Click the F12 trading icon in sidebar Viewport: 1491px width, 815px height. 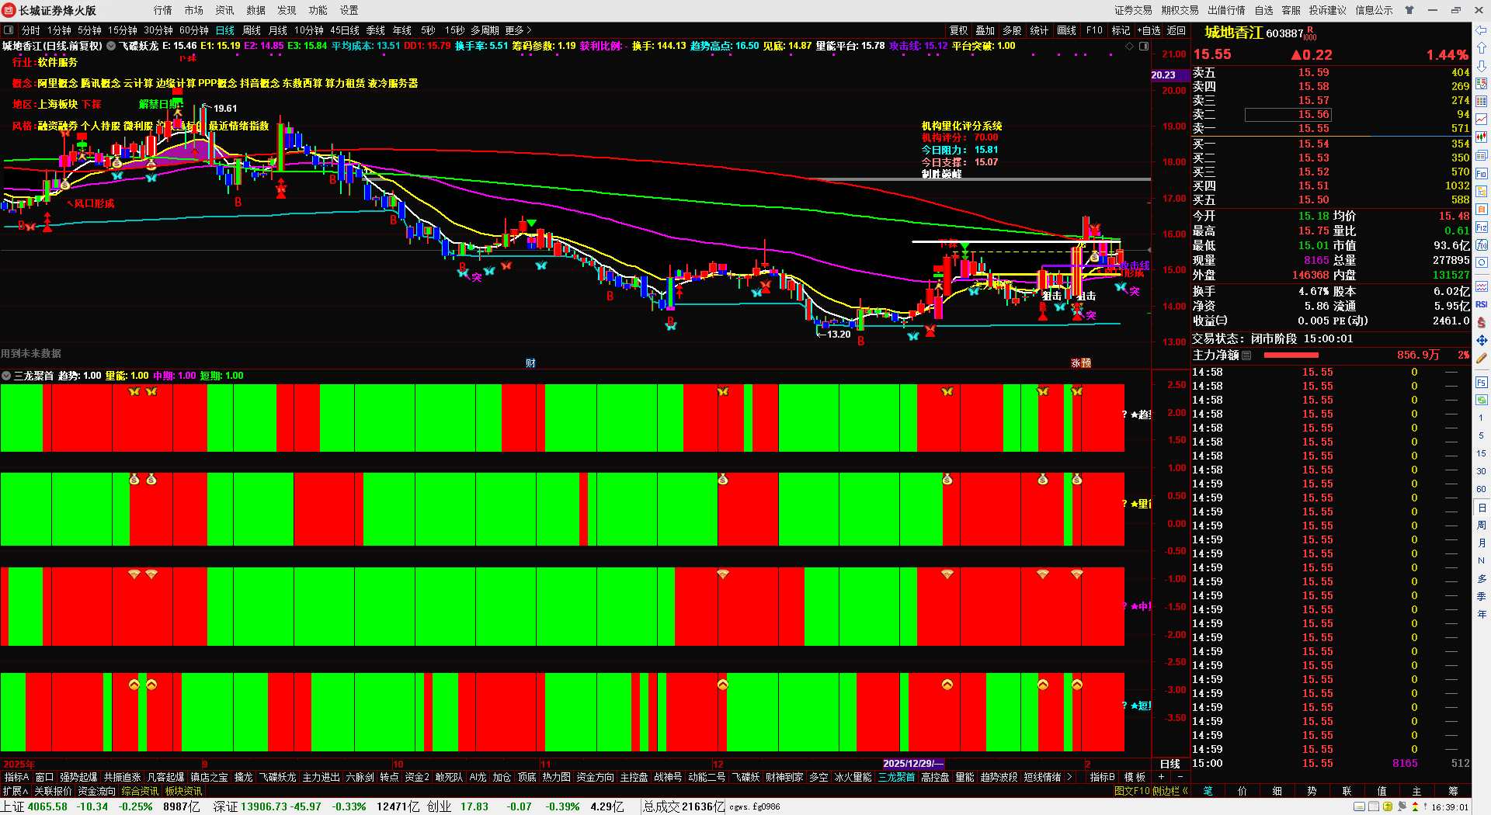[1482, 227]
